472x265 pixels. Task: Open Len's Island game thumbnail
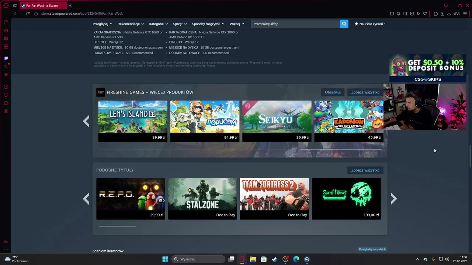133,121
